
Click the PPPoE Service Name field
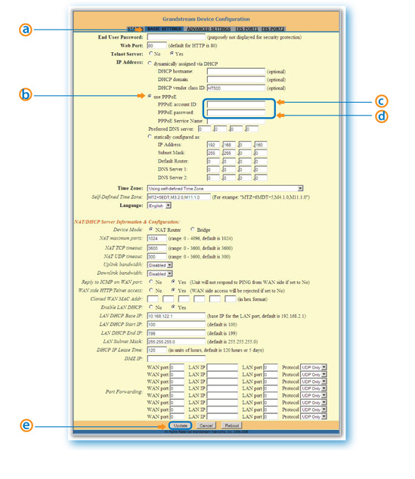(236, 121)
